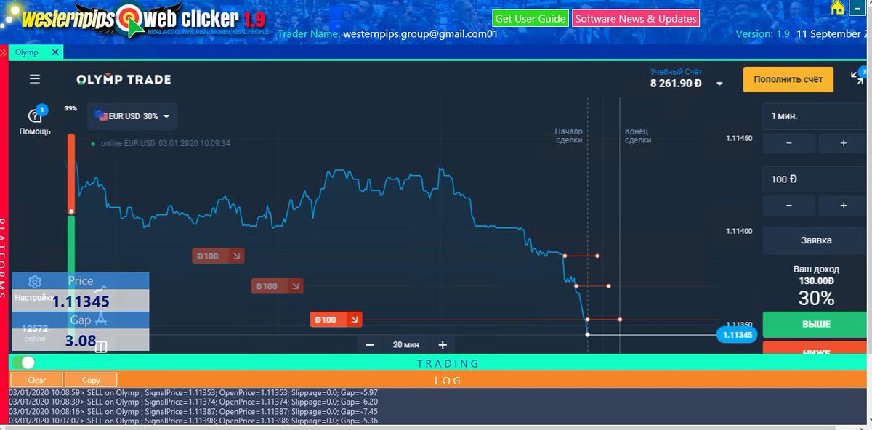Click the Westernpips Web Clicker logo
Screen dimensions: 872x430
pyautogui.click(x=143, y=20)
